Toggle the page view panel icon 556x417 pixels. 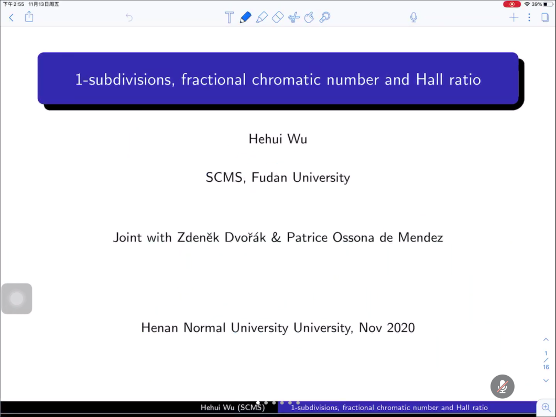(545, 17)
